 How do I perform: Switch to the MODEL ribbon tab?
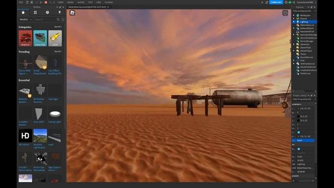(x=70, y=2)
